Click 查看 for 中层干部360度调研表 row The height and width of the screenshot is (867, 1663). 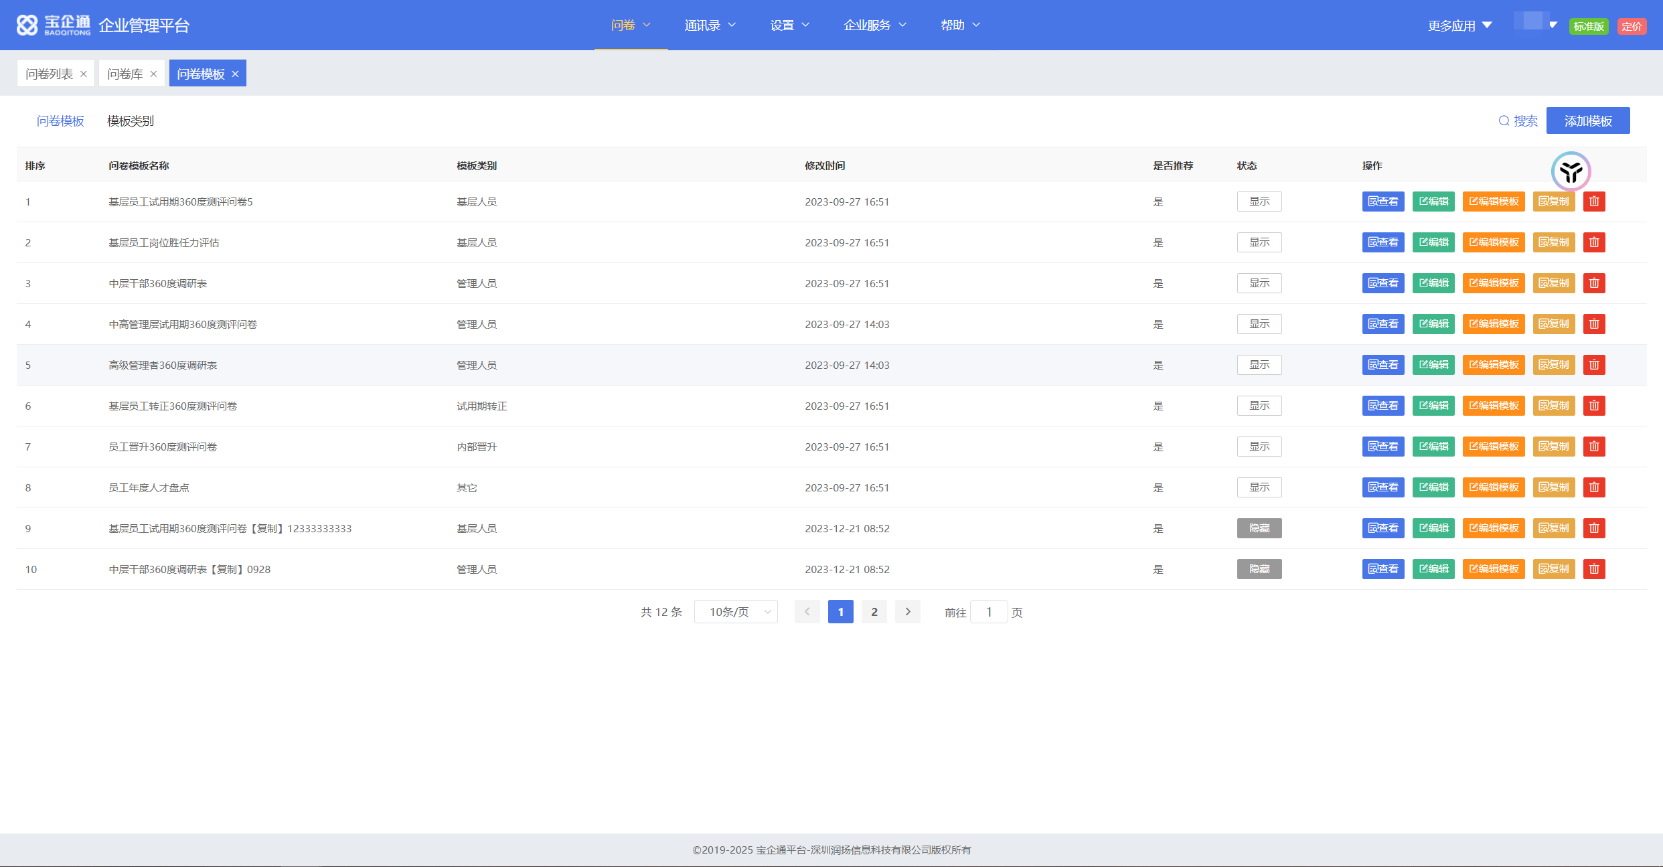1382,283
